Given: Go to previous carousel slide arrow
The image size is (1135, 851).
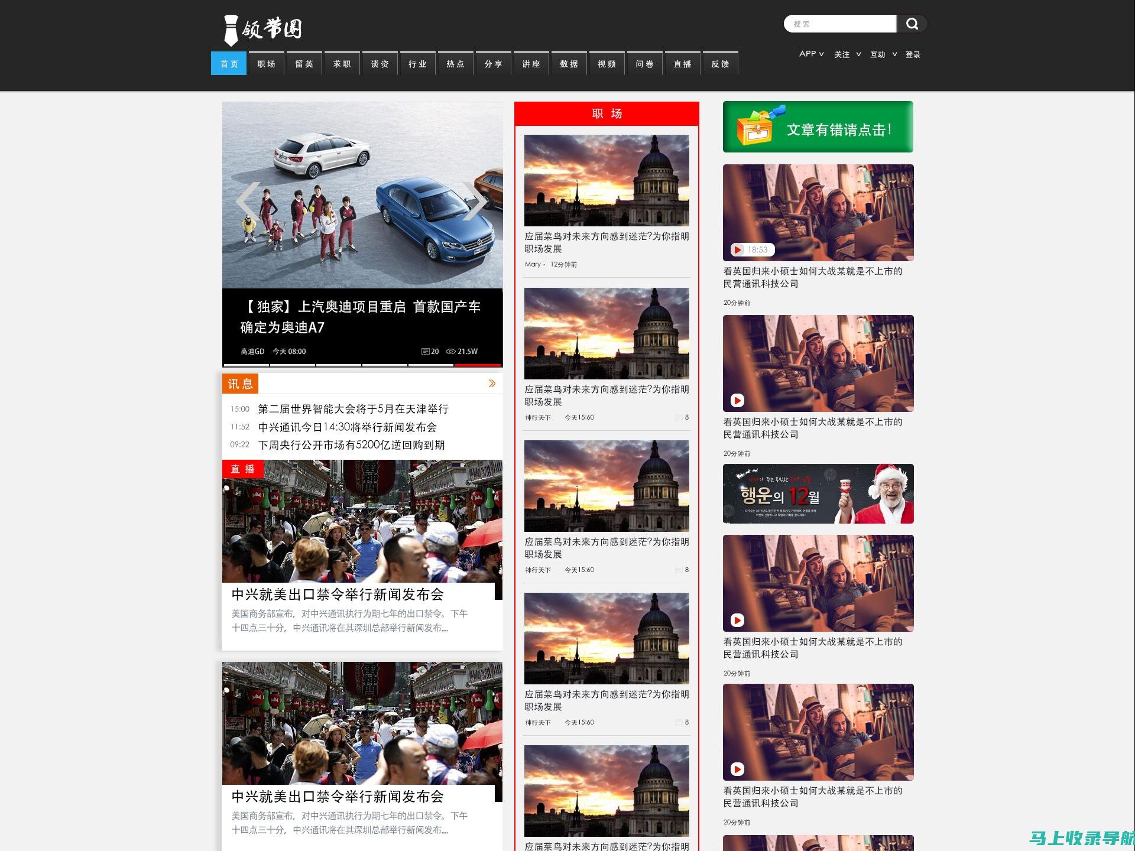Looking at the screenshot, I should click(248, 202).
